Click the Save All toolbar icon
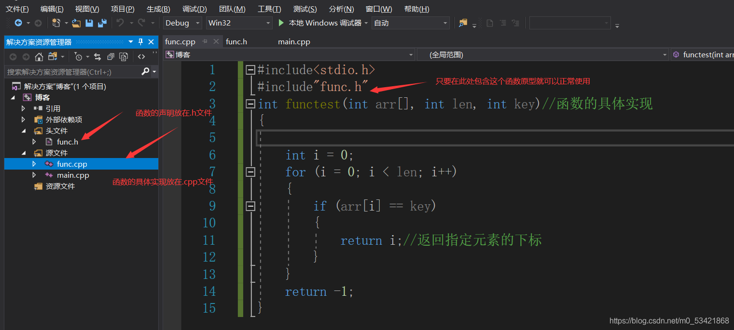Viewport: 734px width, 330px height. pyautogui.click(x=102, y=23)
